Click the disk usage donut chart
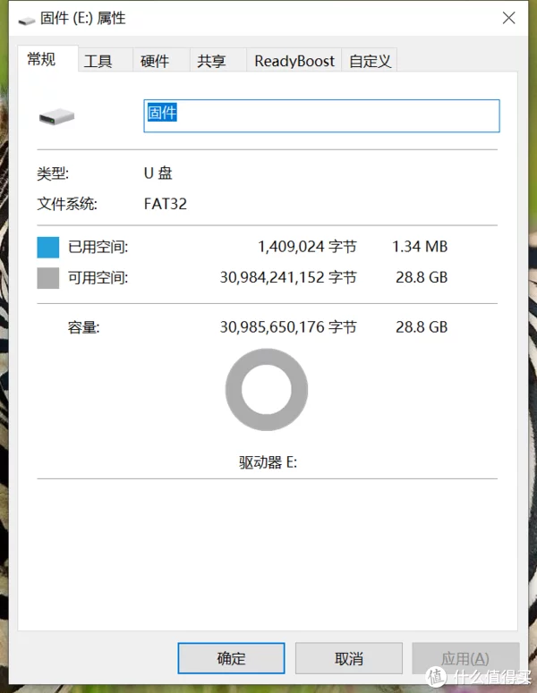 point(267,389)
